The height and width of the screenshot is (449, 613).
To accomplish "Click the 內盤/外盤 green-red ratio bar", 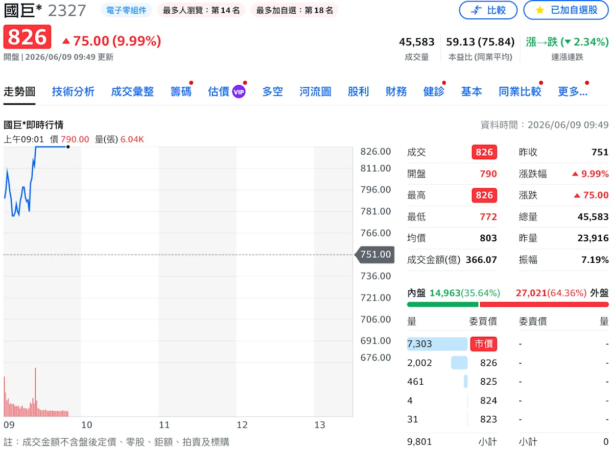I will pyautogui.click(x=508, y=305).
